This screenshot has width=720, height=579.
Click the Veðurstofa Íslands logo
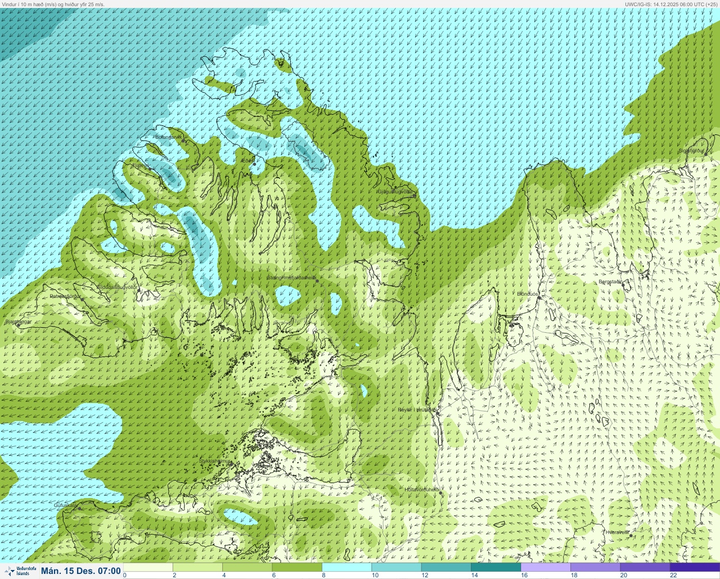20,571
